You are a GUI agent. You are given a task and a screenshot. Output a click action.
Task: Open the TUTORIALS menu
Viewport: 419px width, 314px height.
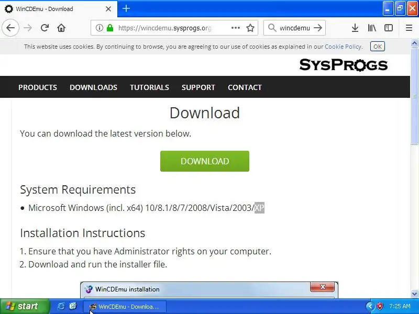tap(149, 87)
